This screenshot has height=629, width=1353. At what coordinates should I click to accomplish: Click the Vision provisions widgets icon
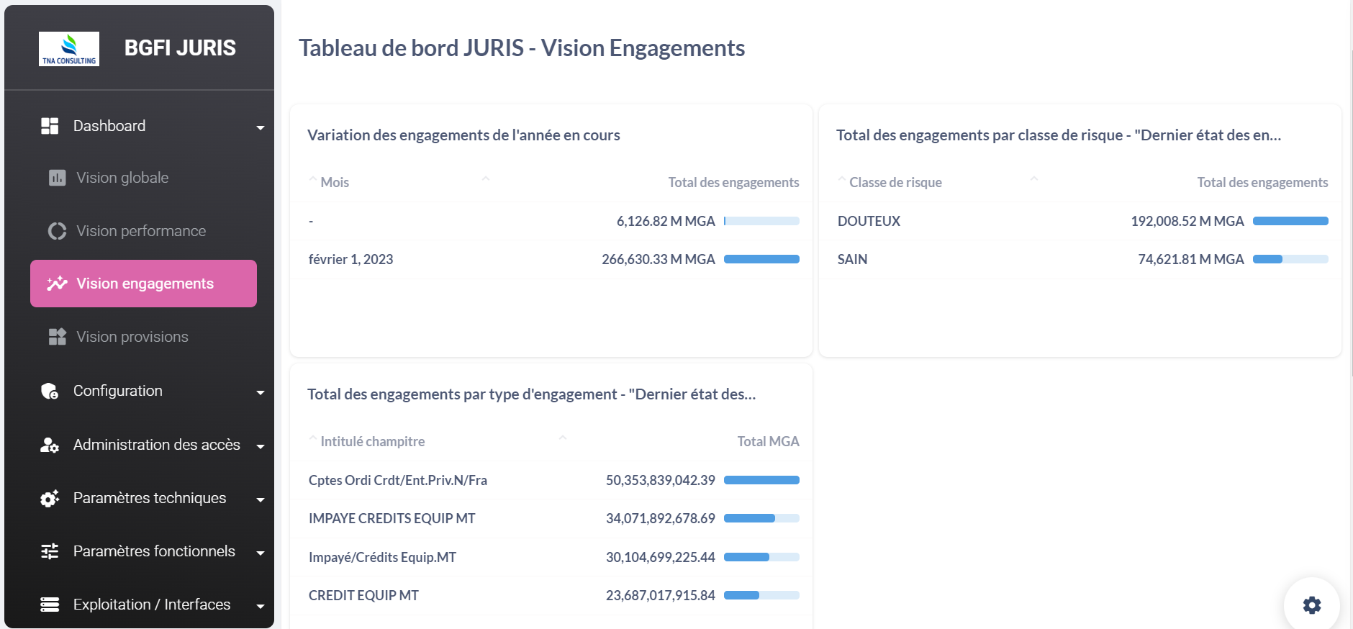point(57,337)
